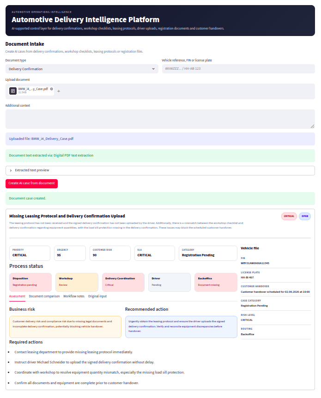Screen dimensions: 321x398
Task: Click the Document Intake section heading
Action: click(x=24, y=44)
